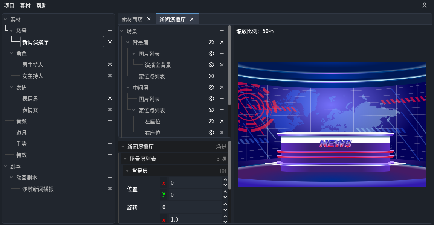434x225 pixels.
Task: Add an image to the 背景层 图片列表
Action: (x=222, y=53)
